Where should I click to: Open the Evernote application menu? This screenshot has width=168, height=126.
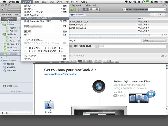pyautogui.click(x=14, y=2)
